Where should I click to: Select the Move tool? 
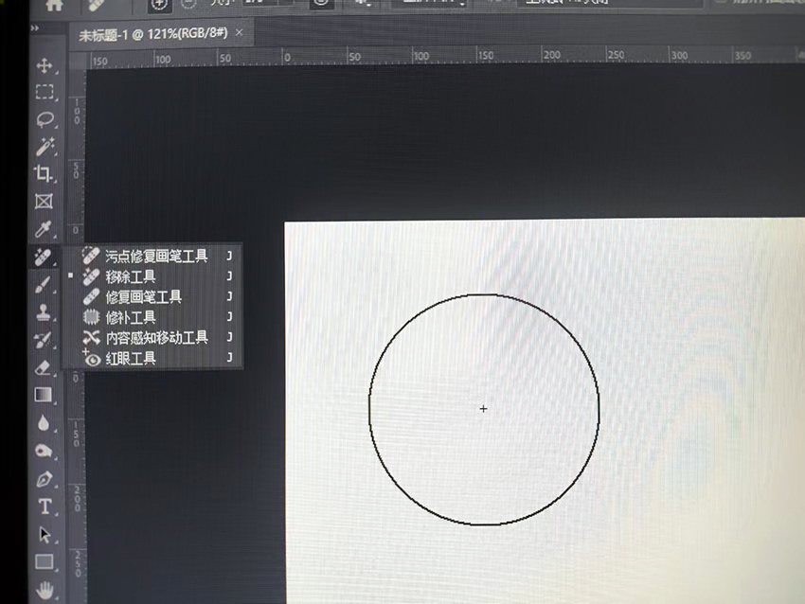tap(45, 65)
